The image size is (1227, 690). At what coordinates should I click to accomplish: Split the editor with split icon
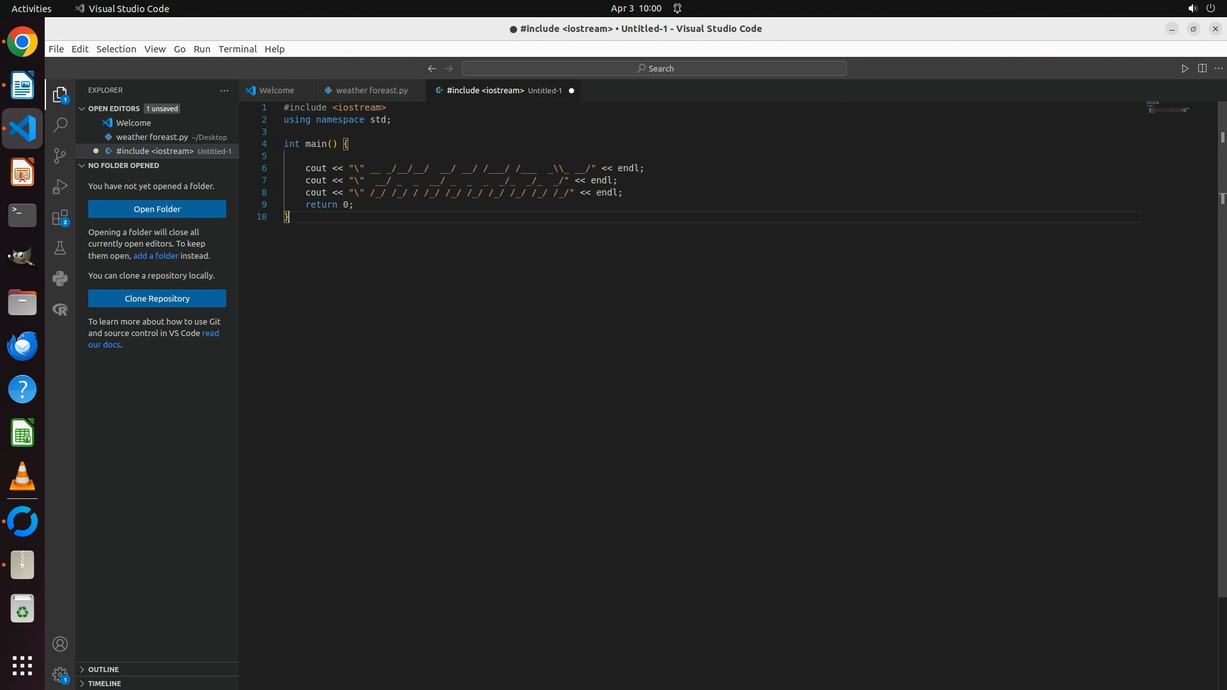(x=1202, y=68)
